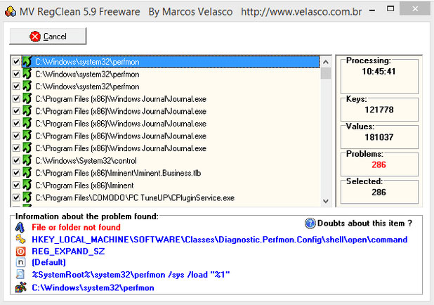Uncheck the first C:\Windows\system32\perfmon entry

[x=16, y=62]
